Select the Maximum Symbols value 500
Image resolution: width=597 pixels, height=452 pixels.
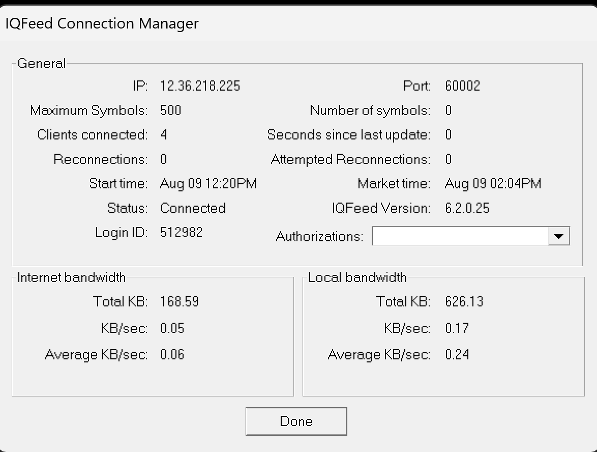pyautogui.click(x=170, y=110)
